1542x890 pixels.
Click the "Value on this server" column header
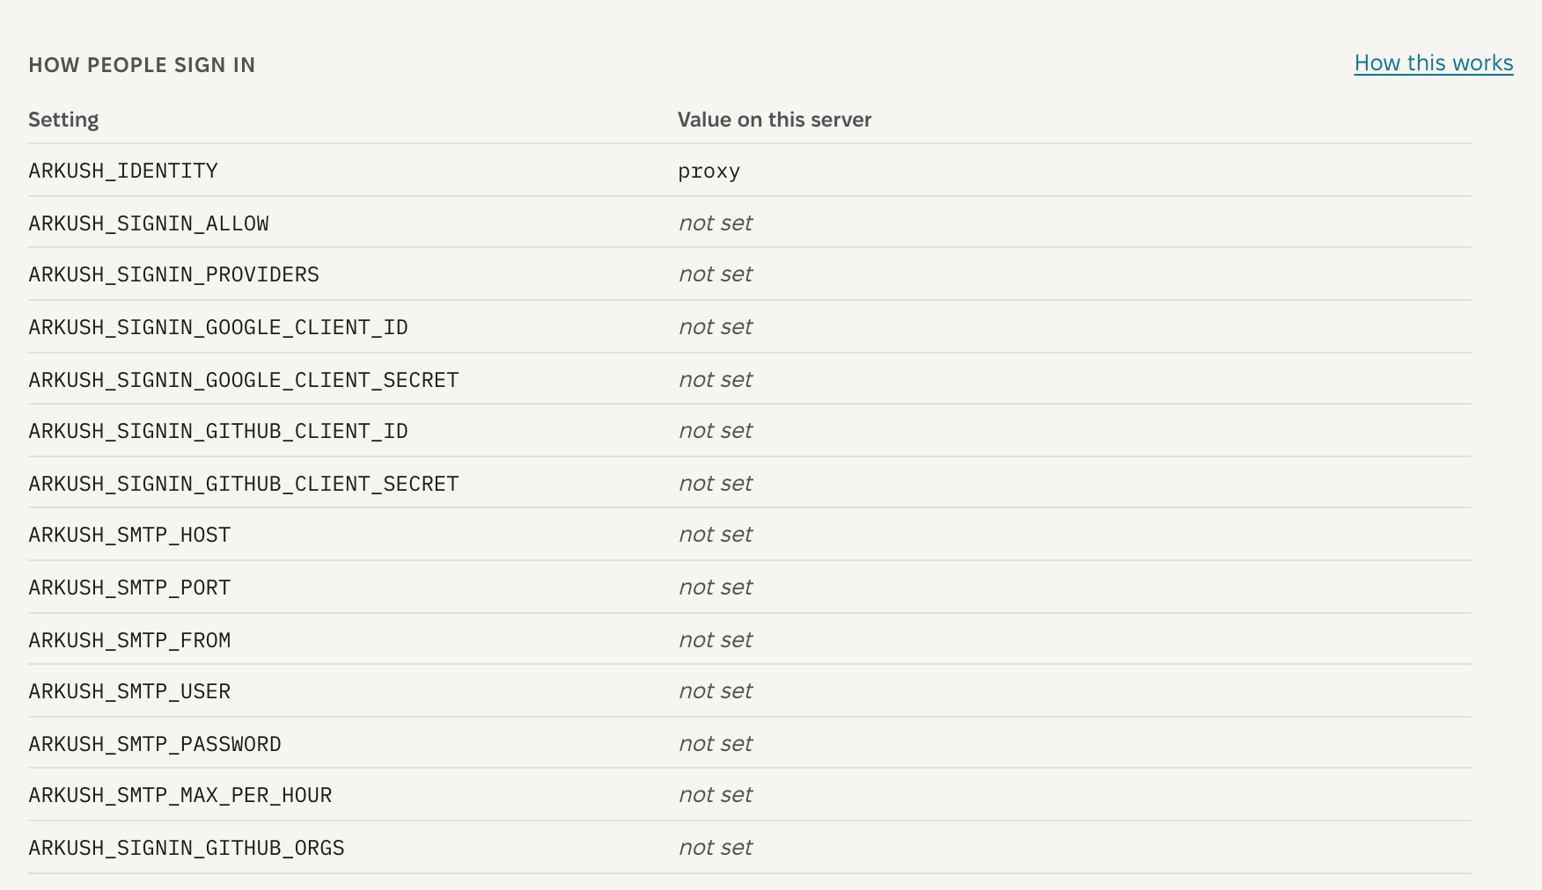[775, 120]
